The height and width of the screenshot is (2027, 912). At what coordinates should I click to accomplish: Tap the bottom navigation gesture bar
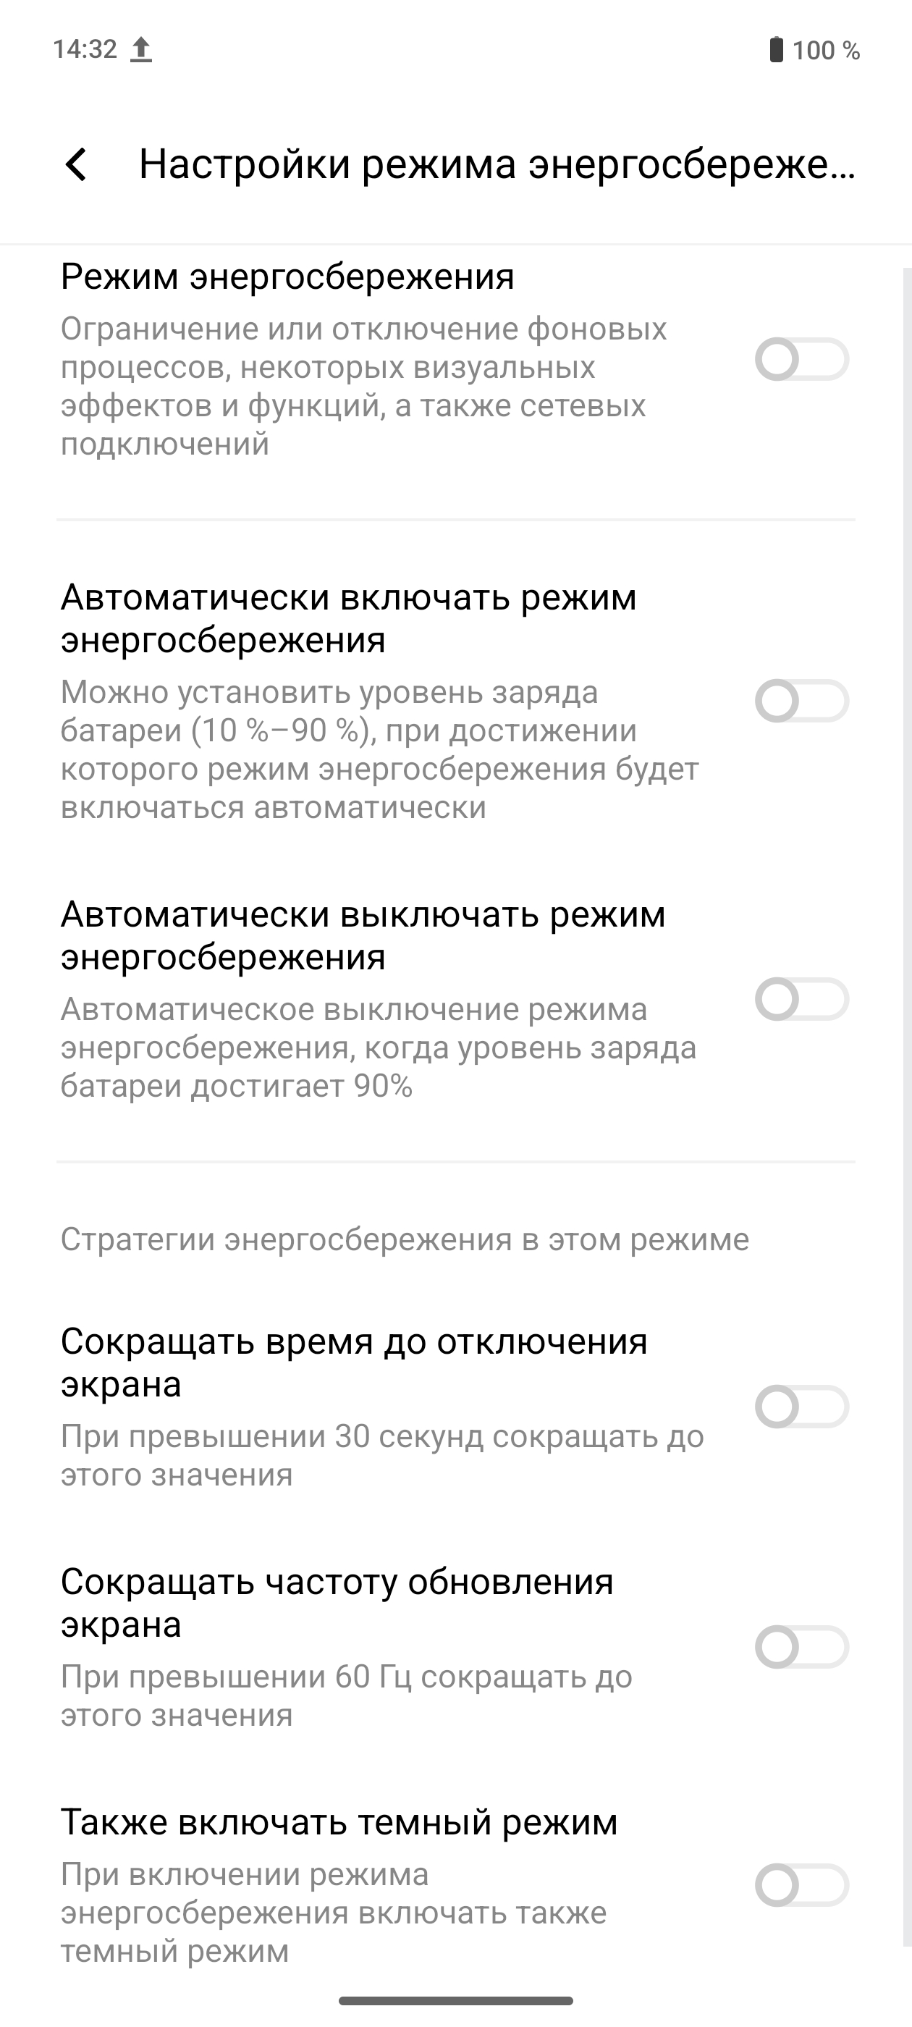pyautogui.click(x=455, y=2000)
